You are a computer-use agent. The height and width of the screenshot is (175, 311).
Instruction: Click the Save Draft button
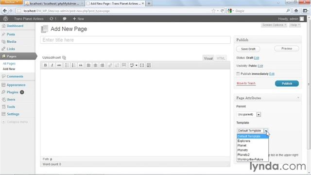click(248, 49)
